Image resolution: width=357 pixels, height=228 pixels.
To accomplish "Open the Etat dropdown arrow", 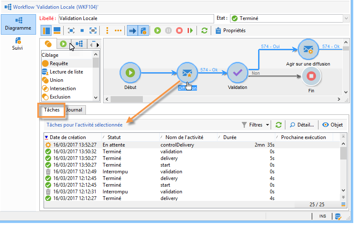I will coord(346,18).
